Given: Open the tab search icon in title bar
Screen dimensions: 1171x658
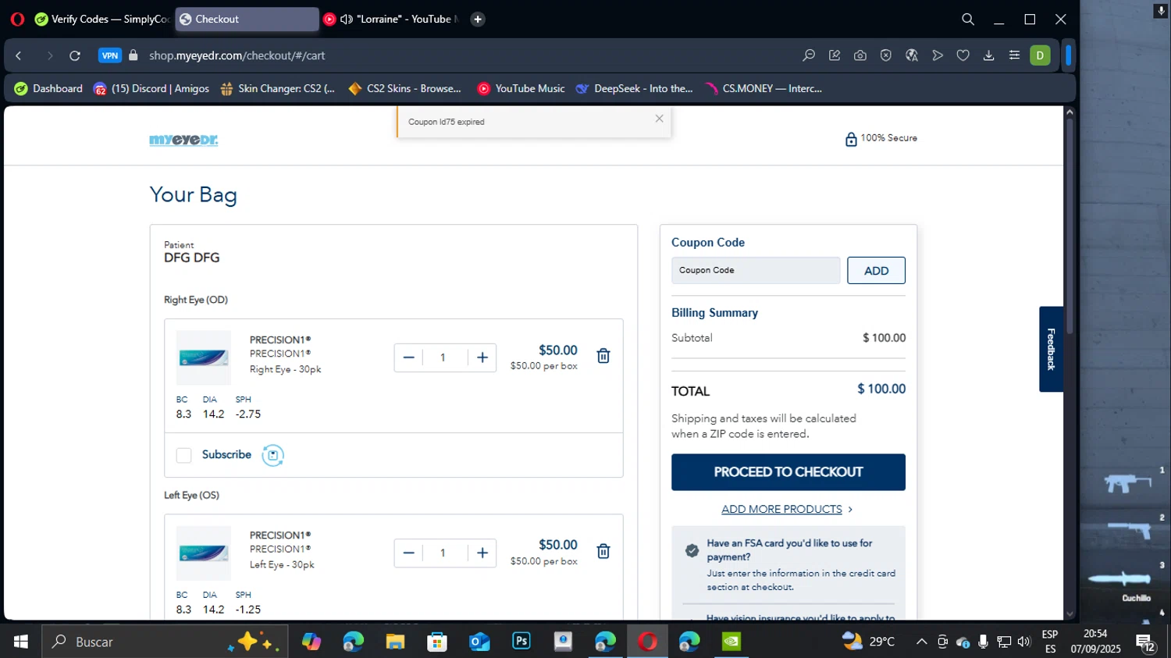Looking at the screenshot, I should coord(968,19).
